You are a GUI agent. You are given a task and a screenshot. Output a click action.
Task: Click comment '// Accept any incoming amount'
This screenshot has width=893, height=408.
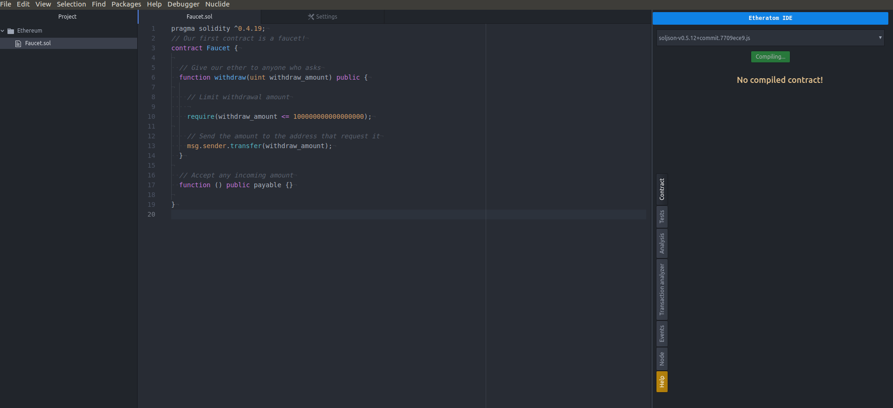pos(237,176)
